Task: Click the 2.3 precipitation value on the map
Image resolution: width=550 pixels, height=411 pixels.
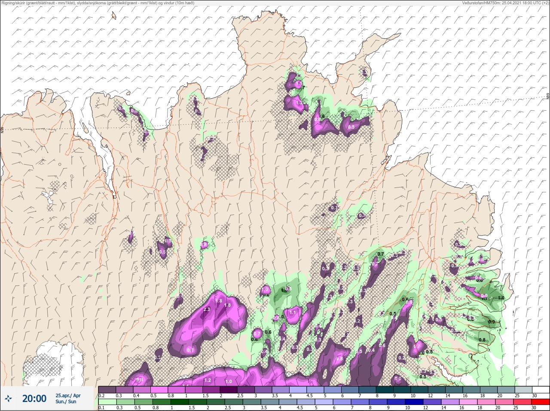Action: [x=207, y=309]
